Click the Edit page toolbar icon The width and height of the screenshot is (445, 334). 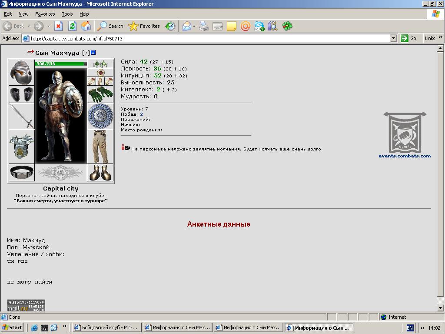point(218,26)
